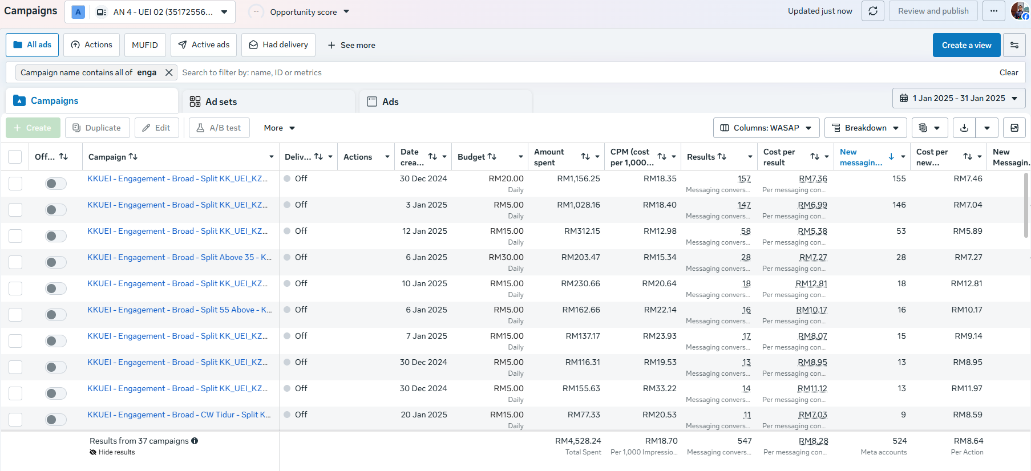Toggle on the campaign created 12 Jan 2025
Image resolution: width=1031 pixels, height=471 pixels.
point(56,236)
